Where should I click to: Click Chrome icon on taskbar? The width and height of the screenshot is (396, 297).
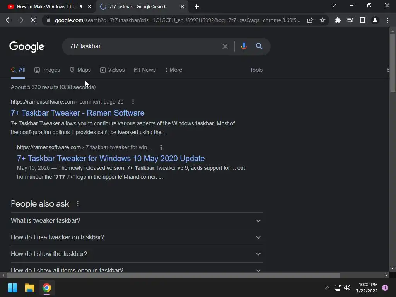pyautogui.click(x=47, y=288)
